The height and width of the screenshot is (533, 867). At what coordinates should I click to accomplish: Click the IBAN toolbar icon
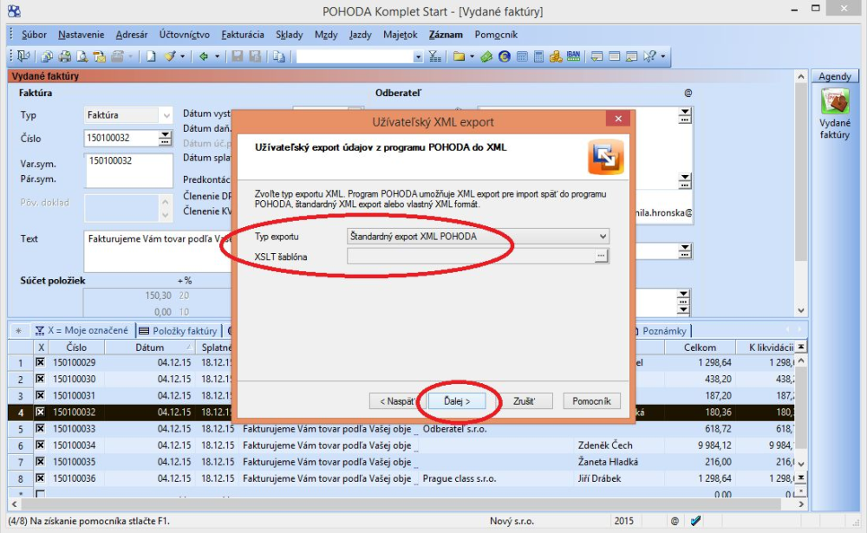573,55
